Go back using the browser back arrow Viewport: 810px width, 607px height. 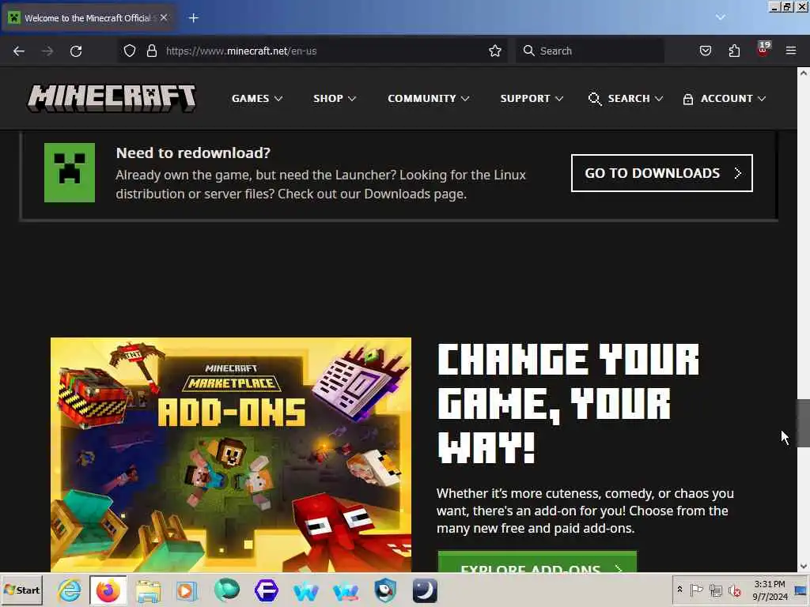click(x=19, y=51)
